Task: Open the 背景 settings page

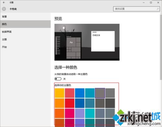Action: point(25,17)
